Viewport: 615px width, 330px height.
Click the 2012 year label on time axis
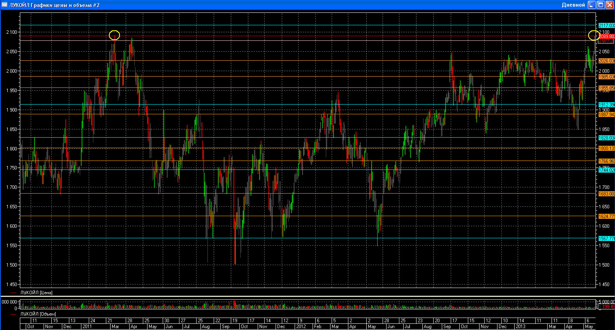[x=301, y=327]
